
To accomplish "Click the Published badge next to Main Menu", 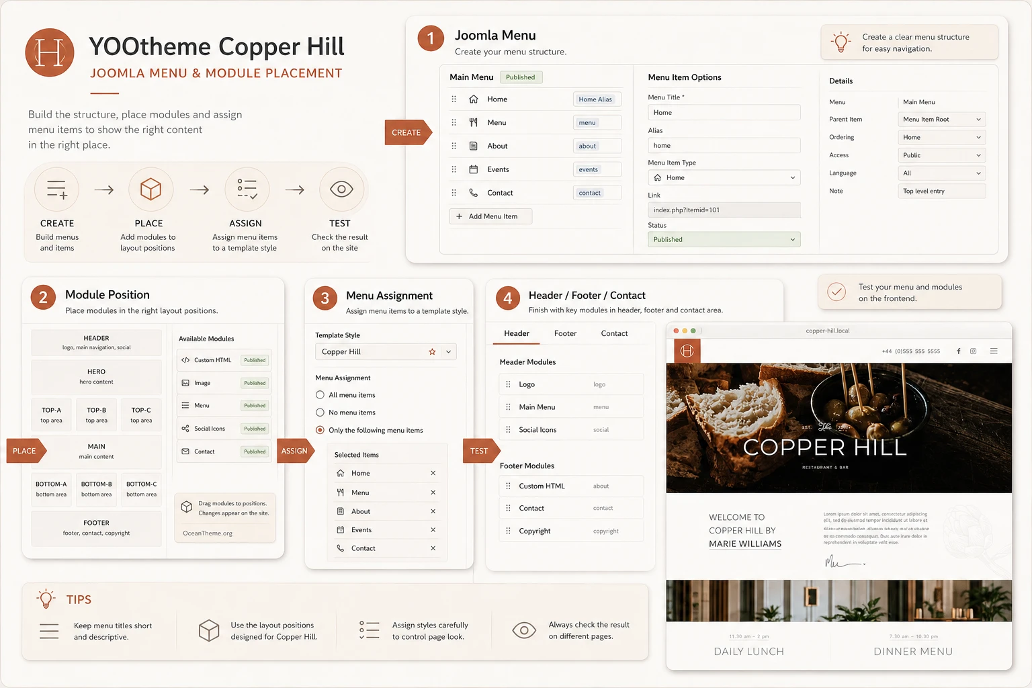I will [x=521, y=77].
